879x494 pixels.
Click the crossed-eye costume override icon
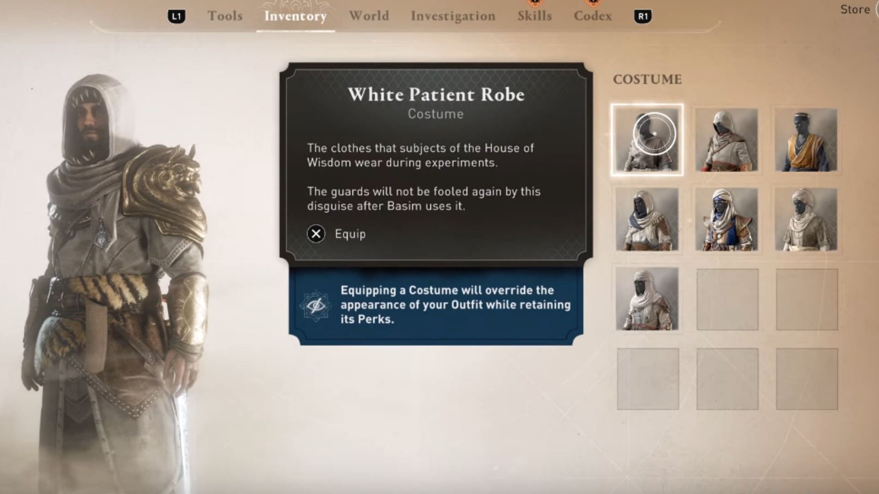(x=315, y=305)
